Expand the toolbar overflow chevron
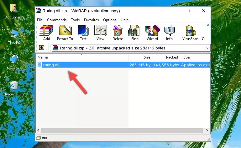Image resolution: width=241 pixels, height=148 pixels. tap(208, 25)
